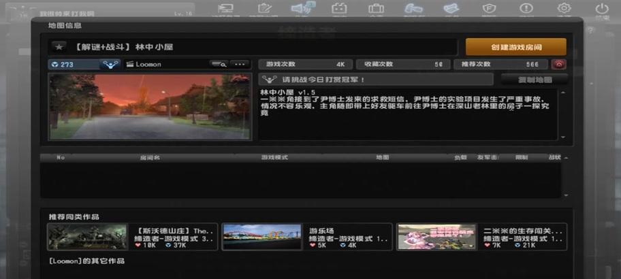Image resolution: width=621 pixels, height=279 pixels.
Task: Click down arrow of map description scrollbar
Action: point(563,137)
